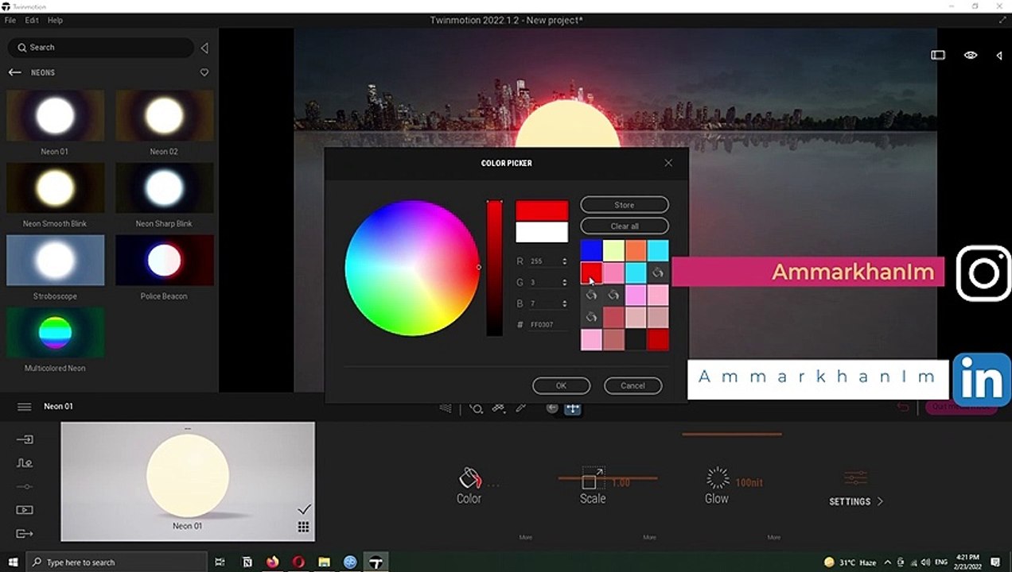This screenshot has height=572, width=1012.
Task: Click the back arrow beside NEONS
Action: click(x=14, y=72)
